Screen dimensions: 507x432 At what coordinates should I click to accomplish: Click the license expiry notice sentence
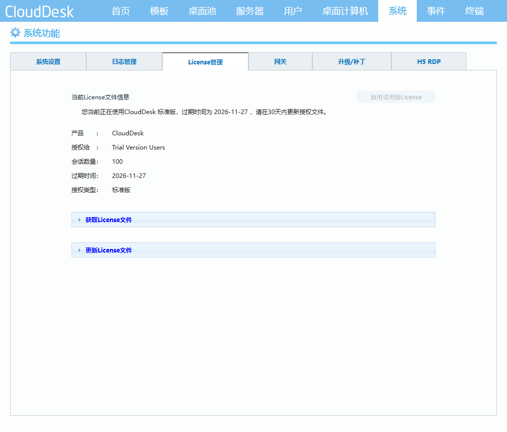(205, 112)
